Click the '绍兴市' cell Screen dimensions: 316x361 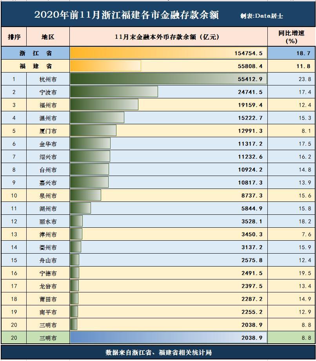pyautogui.click(x=48, y=157)
